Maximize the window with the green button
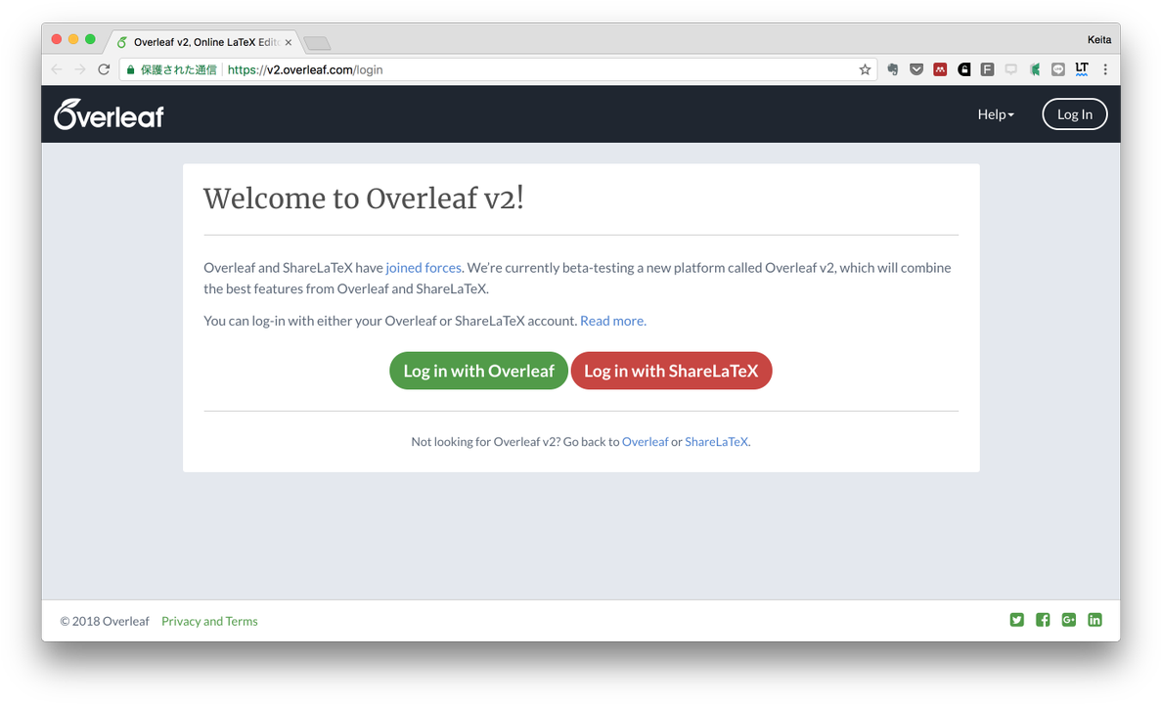This screenshot has height=704, width=1161. click(x=90, y=39)
